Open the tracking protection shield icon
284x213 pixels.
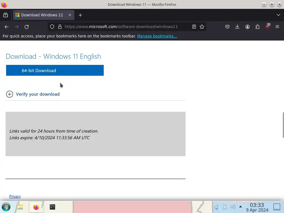coord(52,27)
